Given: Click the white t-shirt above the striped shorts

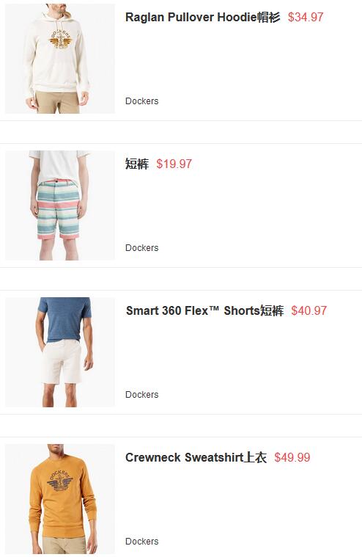Looking at the screenshot, I should [x=58, y=165].
